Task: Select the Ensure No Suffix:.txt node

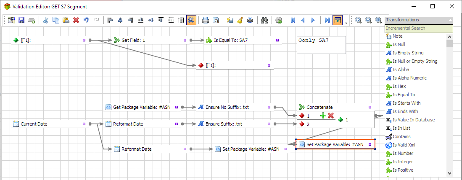Action: tap(235, 107)
